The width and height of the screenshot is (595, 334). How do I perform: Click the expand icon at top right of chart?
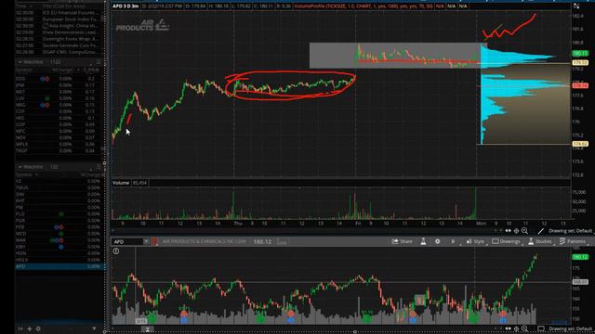[576, 6]
